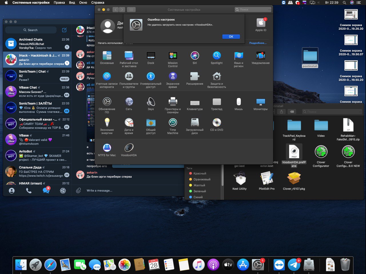The image size is (366, 274).
Task: Open Dock preferences pane
Action: 151,58
